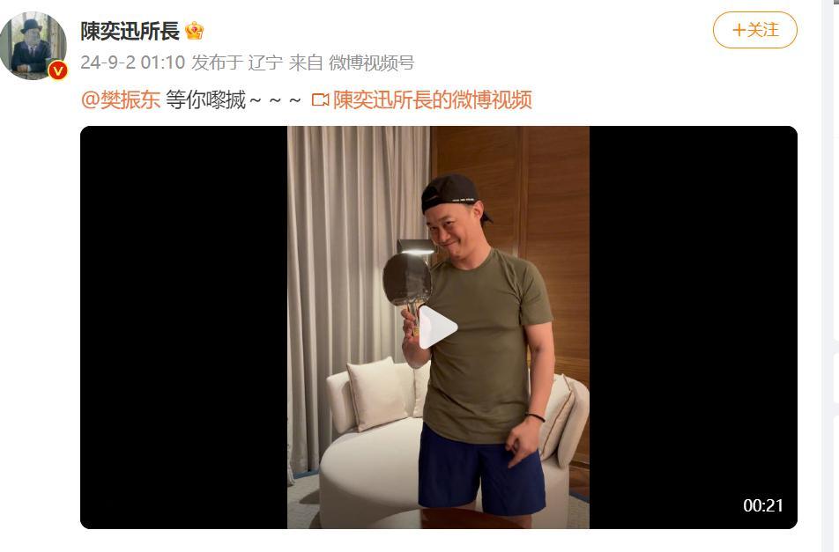Click the 辽宁 location text
This screenshot has height=552, width=839.
coord(265,63)
